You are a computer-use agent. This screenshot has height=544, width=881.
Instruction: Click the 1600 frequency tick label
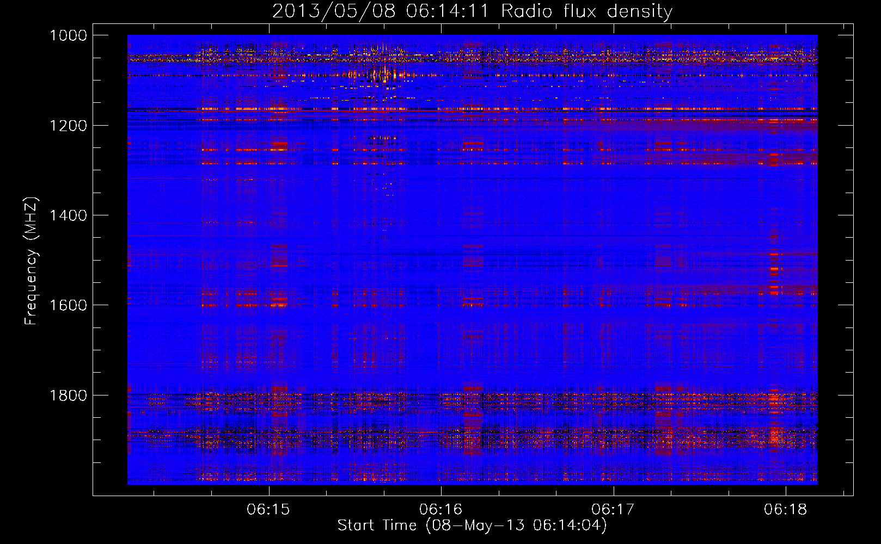tap(68, 305)
